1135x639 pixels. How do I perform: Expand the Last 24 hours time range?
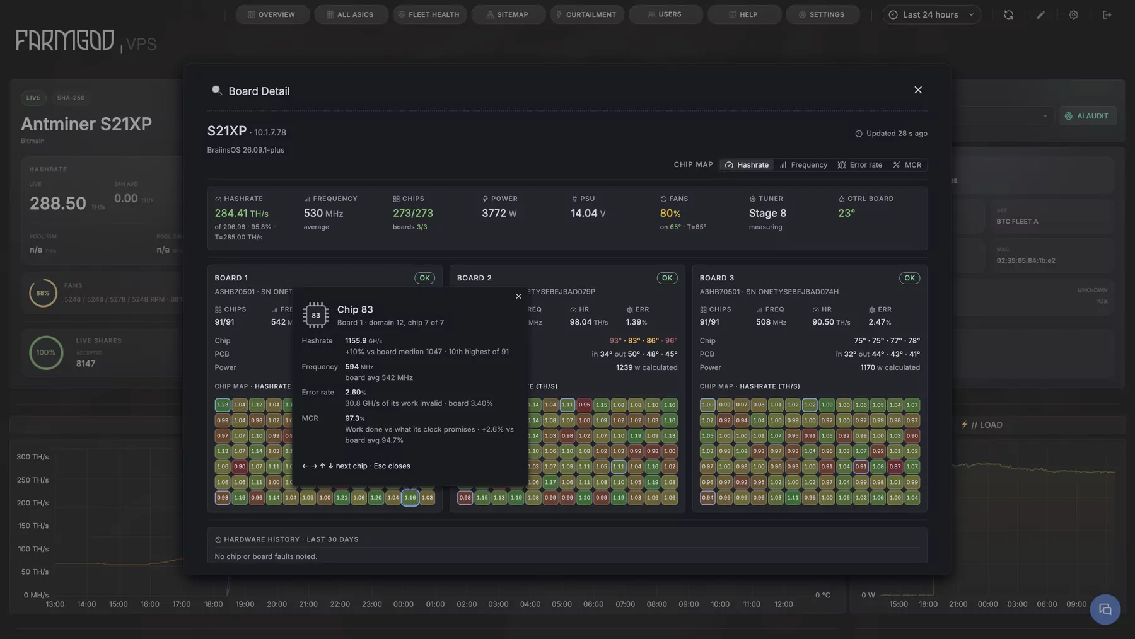click(931, 14)
